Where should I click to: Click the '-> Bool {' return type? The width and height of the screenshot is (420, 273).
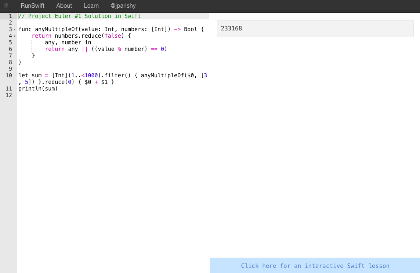pyautogui.click(x=189, y=29)
